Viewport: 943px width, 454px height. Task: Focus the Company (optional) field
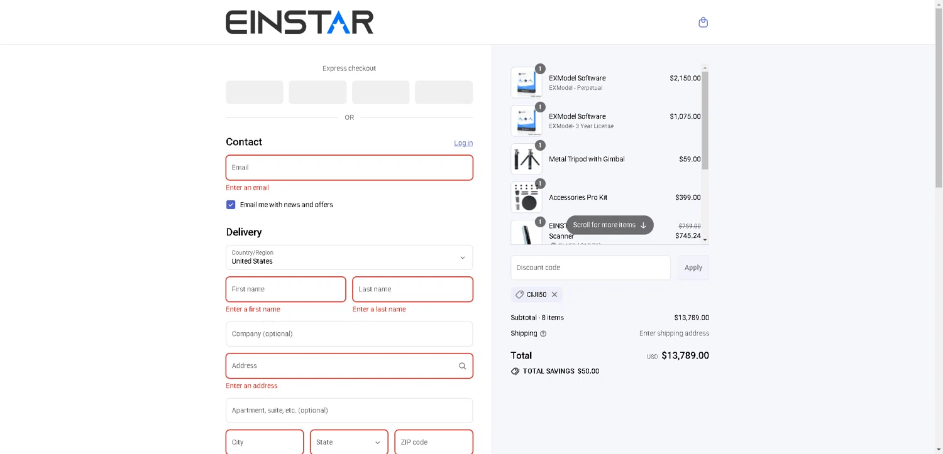pyautogui.click(x=349, y=334)
